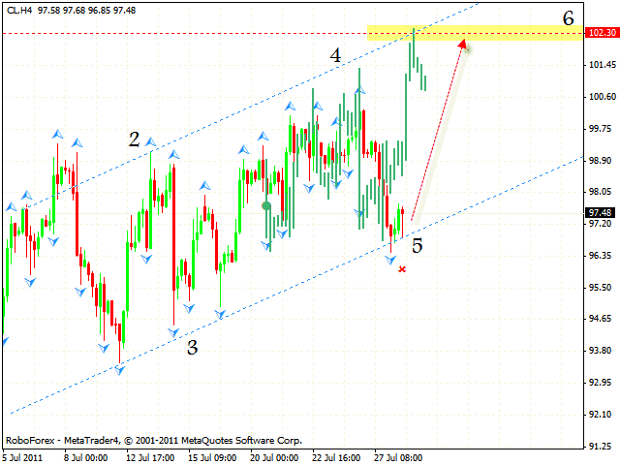Click the 100.60 price axis label
Screen dimensions: 620x465
[x=601, y=97]
